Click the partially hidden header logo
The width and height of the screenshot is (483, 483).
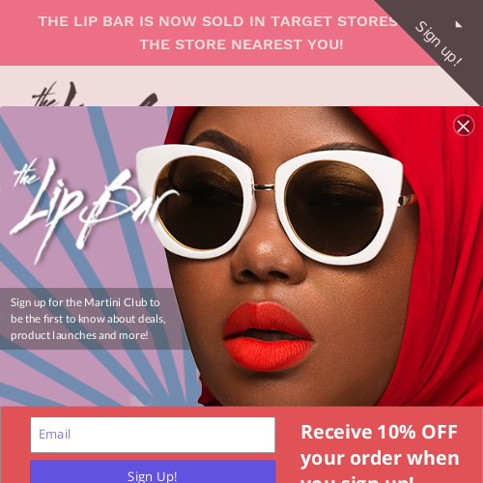click(95, 94)
